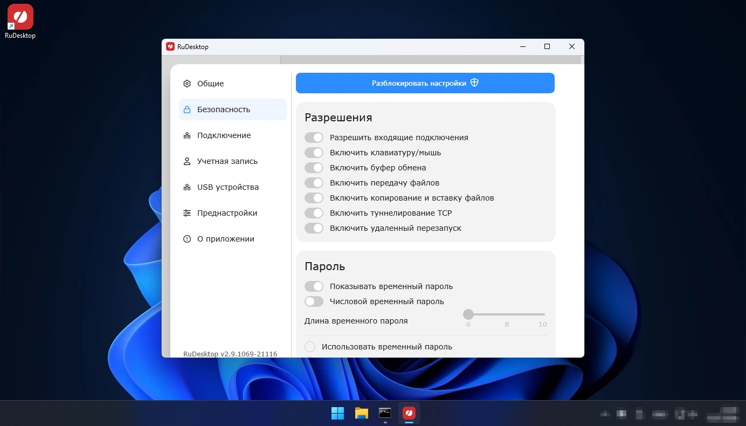
Task: Click the person icon beside Учетная запись
Action: pos(187,161)
